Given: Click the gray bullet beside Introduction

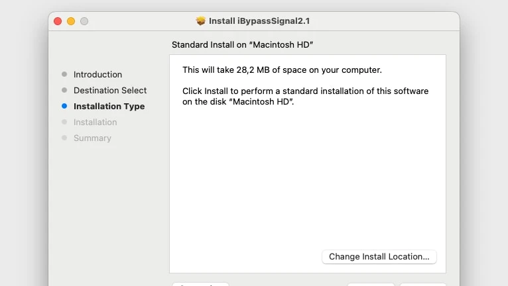Looking at the screenshot, I should coord(64,74).
